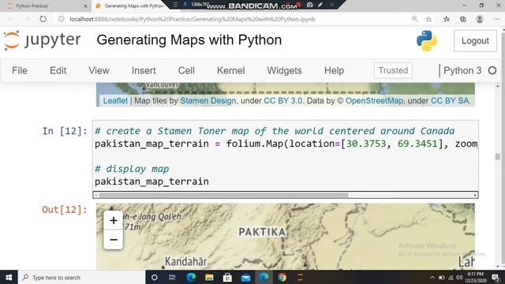Open the OpenStreetMap link

click(374, 101)
